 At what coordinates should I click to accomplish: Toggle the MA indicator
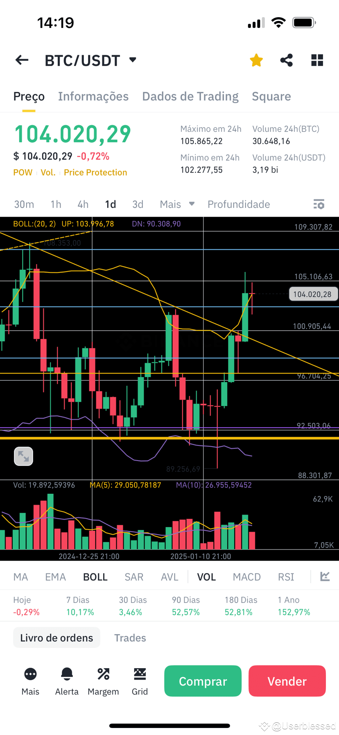pyautogui.click(x=20, y=577)
